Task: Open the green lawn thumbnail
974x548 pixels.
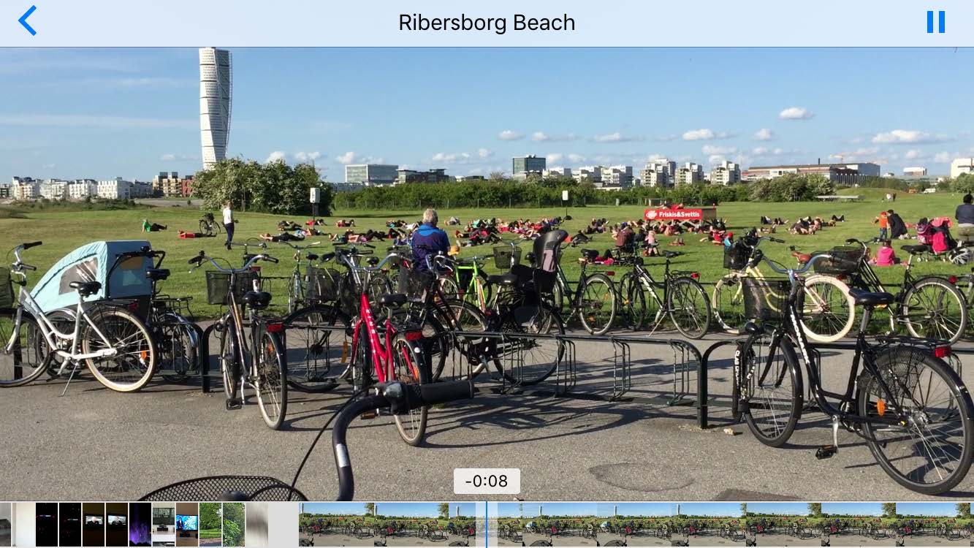Action: click(x=210, y=525)
